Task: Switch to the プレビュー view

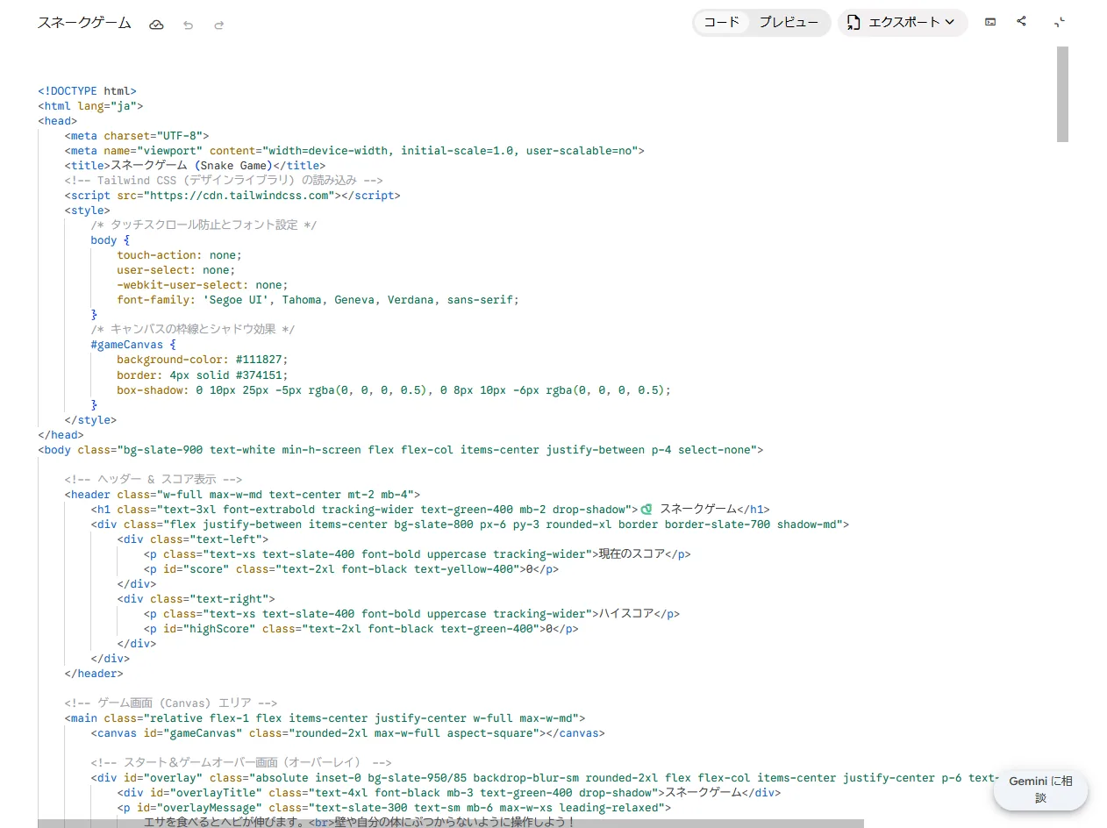Action: pyautogui.click(x=789, y=23)
